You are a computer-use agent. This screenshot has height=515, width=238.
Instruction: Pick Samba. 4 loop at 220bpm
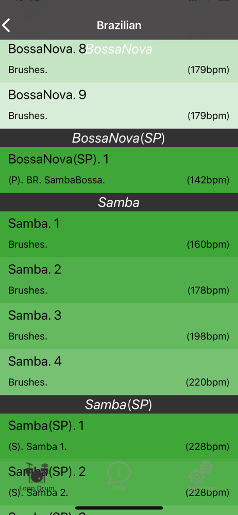[119, 372]
